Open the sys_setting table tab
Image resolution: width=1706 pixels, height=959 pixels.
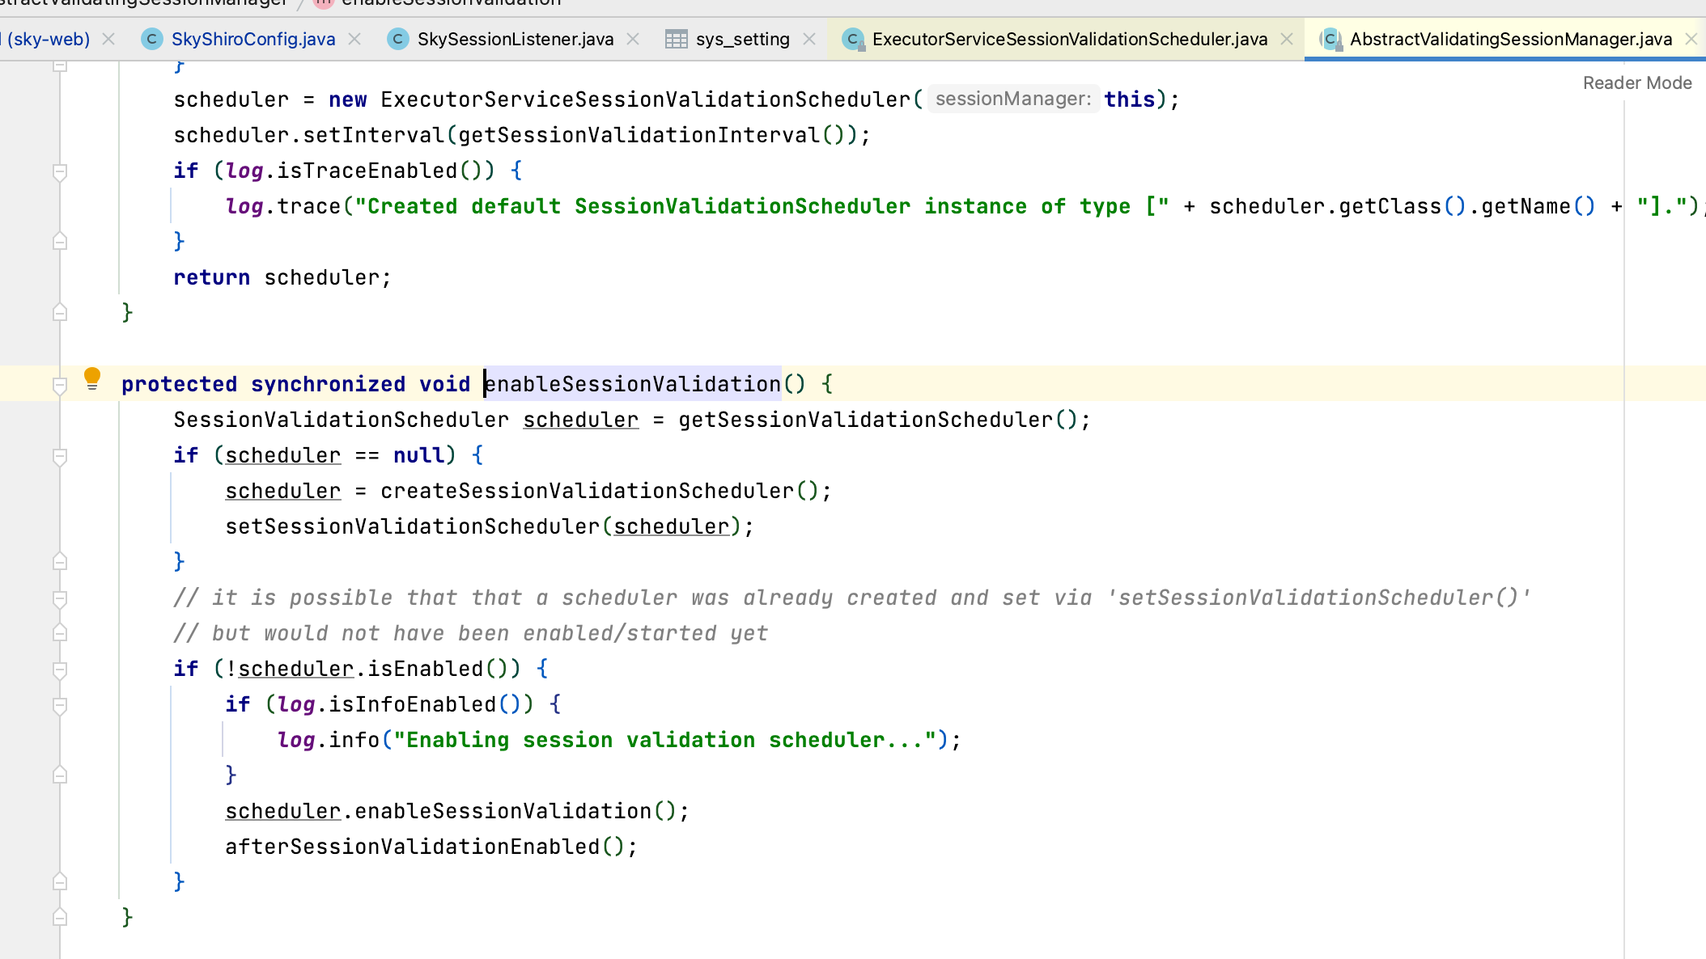(x=742, y=39)
